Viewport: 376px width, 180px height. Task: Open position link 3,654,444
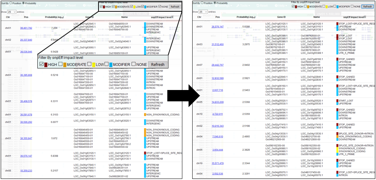click(x=218, y=150)
